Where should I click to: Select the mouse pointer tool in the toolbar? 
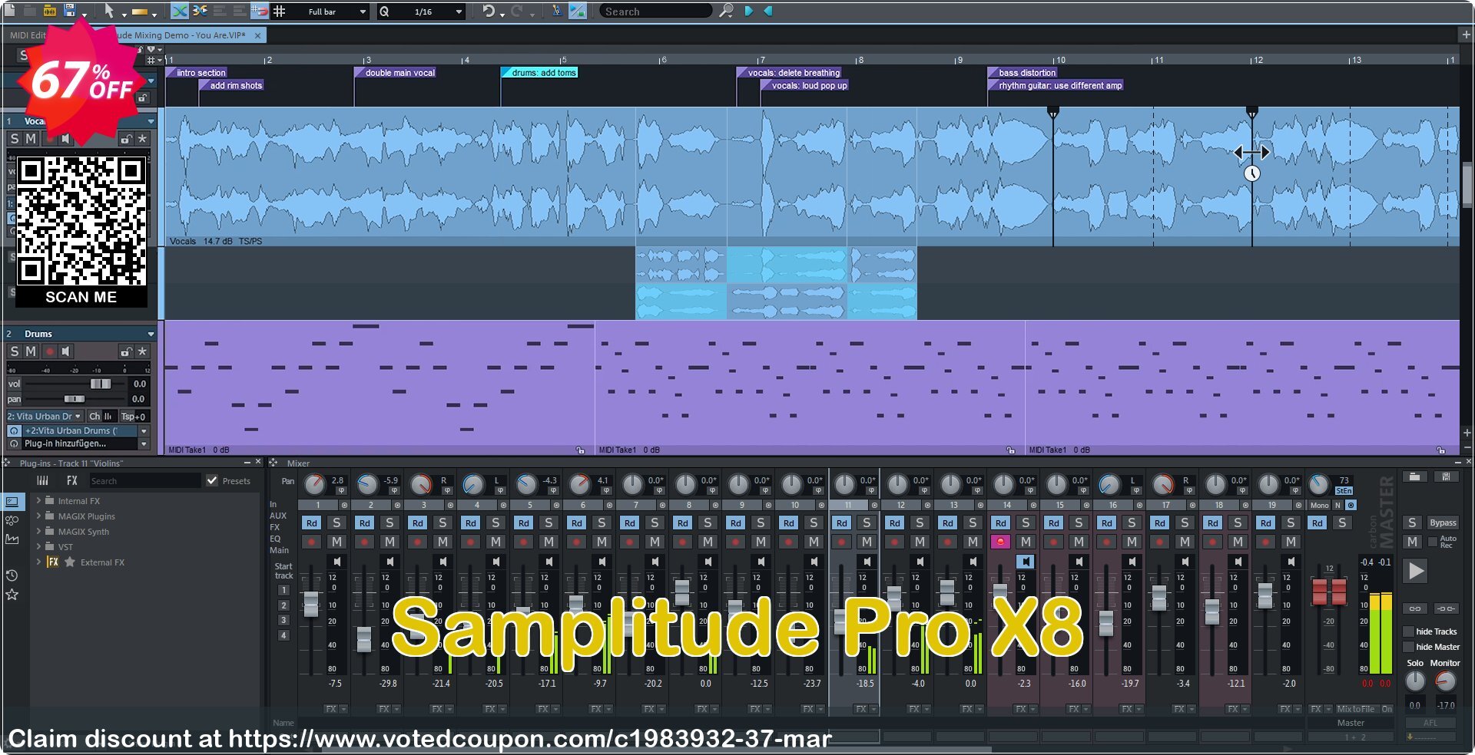[109, 11]
